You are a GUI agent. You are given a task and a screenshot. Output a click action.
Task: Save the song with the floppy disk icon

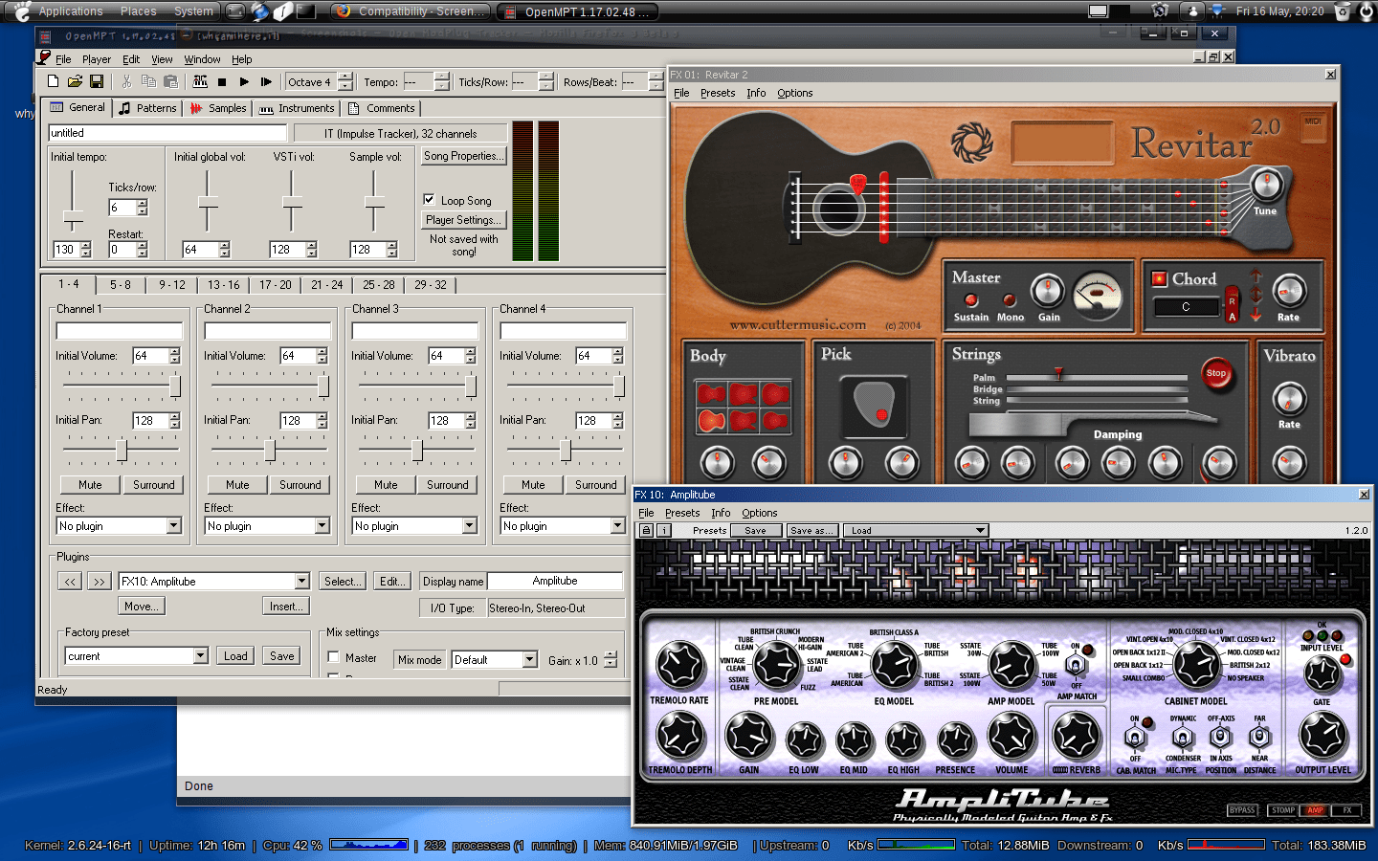point(96,82)
